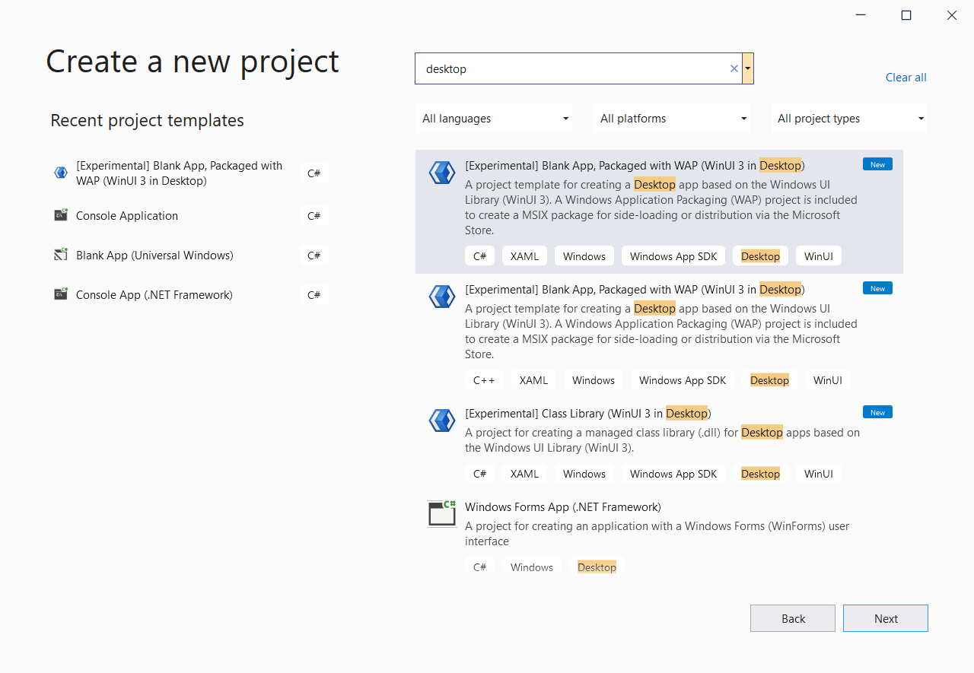Open the All languages dropdown
974x673 pixels.
[x=495, y=119]
